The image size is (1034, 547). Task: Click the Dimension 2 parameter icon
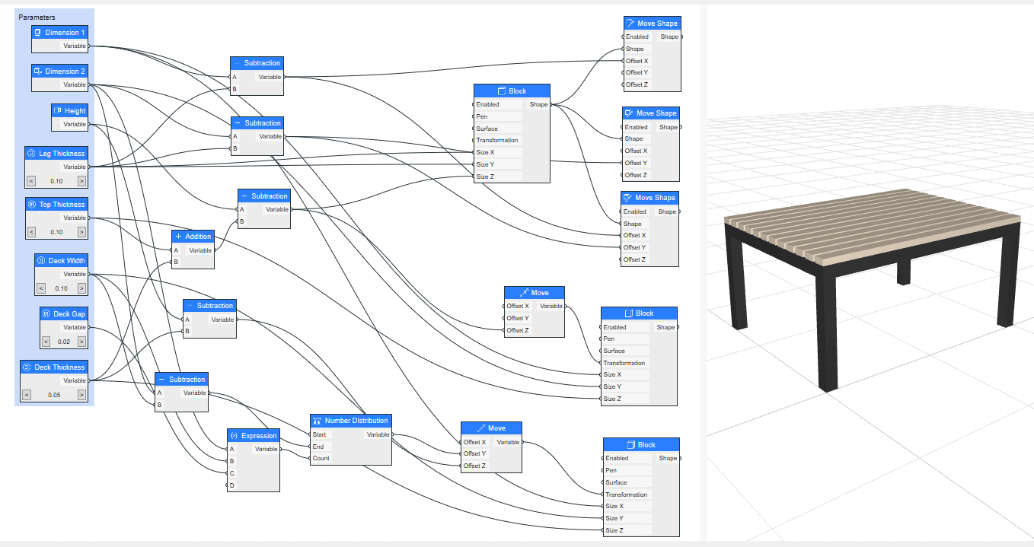click(38, 72)
